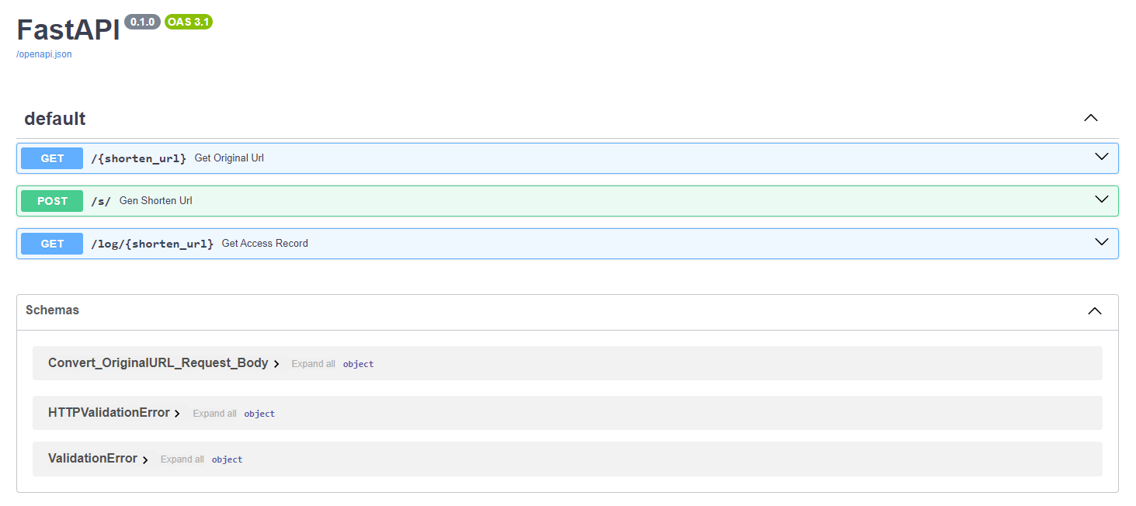Expand Convert_OriginalURL_Request_Body schema arrow

point(276,364)
